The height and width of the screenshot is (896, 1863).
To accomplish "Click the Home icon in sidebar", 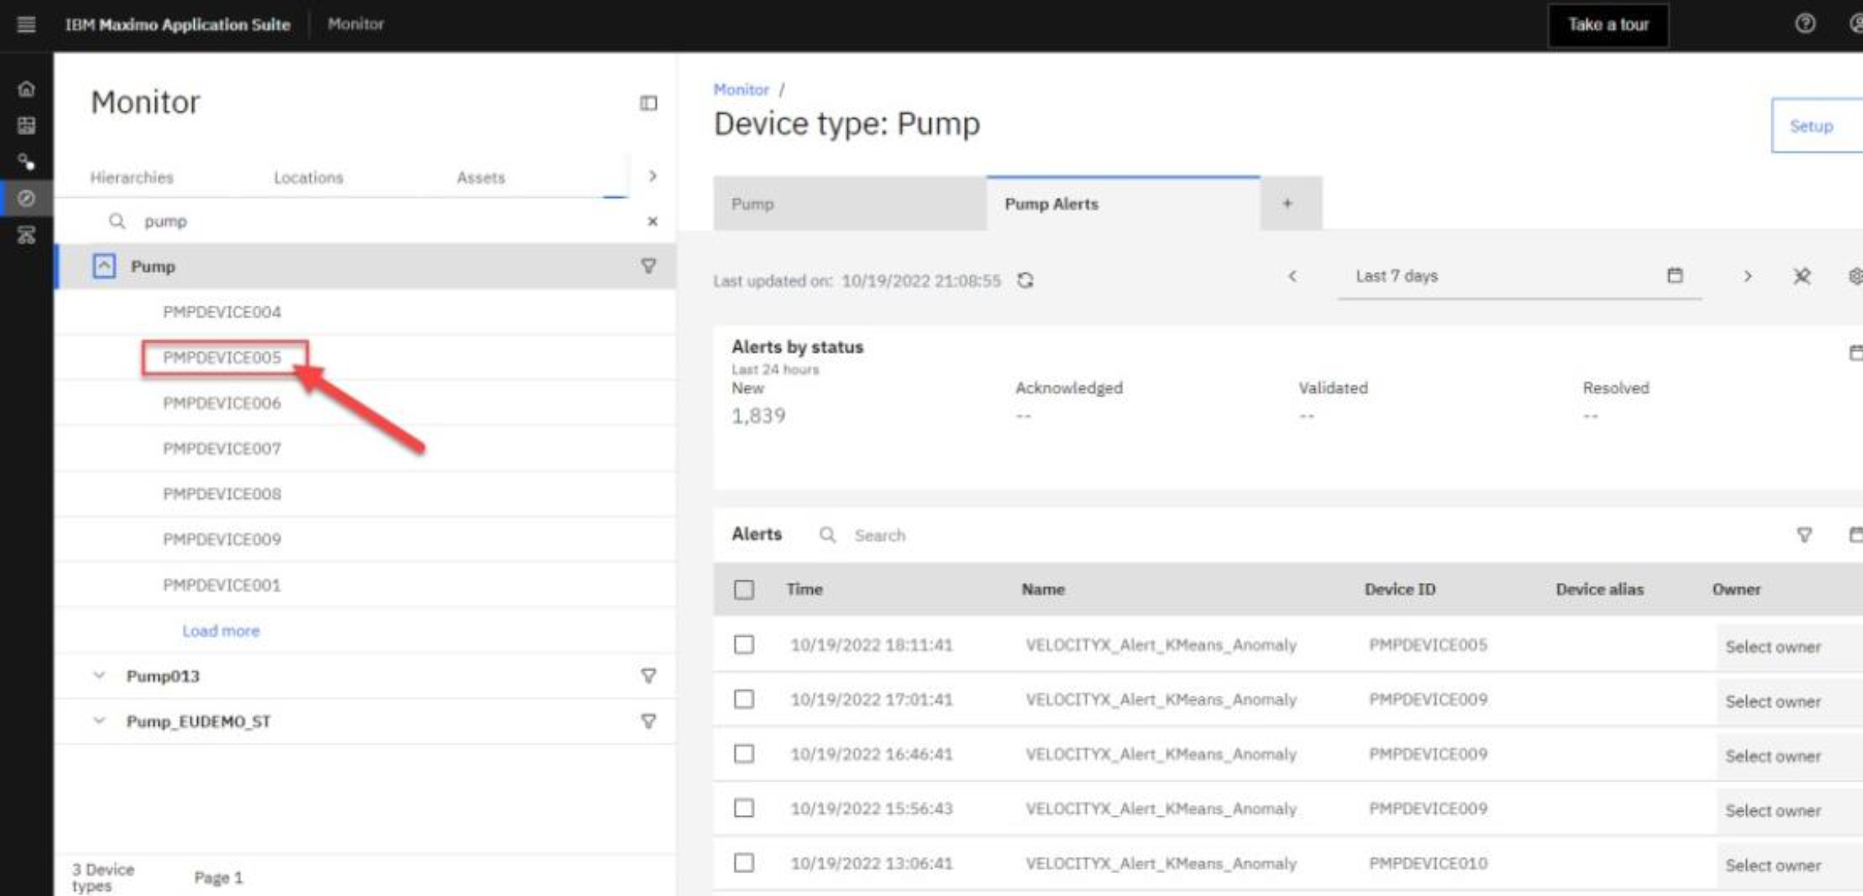I will (x=26, y=88).
